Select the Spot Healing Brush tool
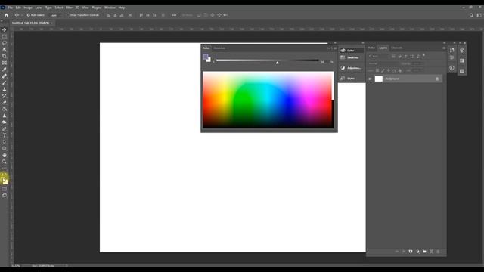Image resolution: width=484 pixels, height=272 pixels. (x=5, y=76)
